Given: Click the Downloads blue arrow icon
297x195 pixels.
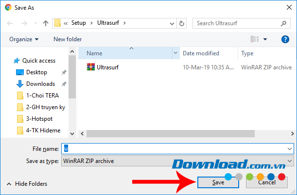Looking at the screenshot, I should coord(20,84).
